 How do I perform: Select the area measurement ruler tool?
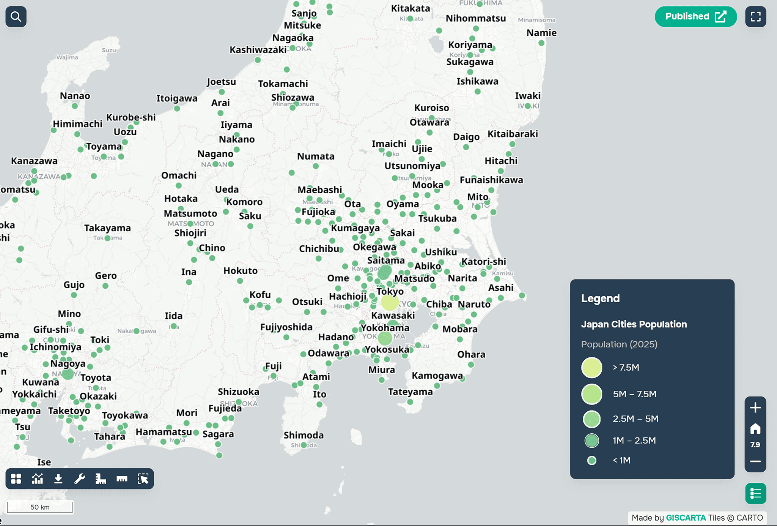coord(101,479)
